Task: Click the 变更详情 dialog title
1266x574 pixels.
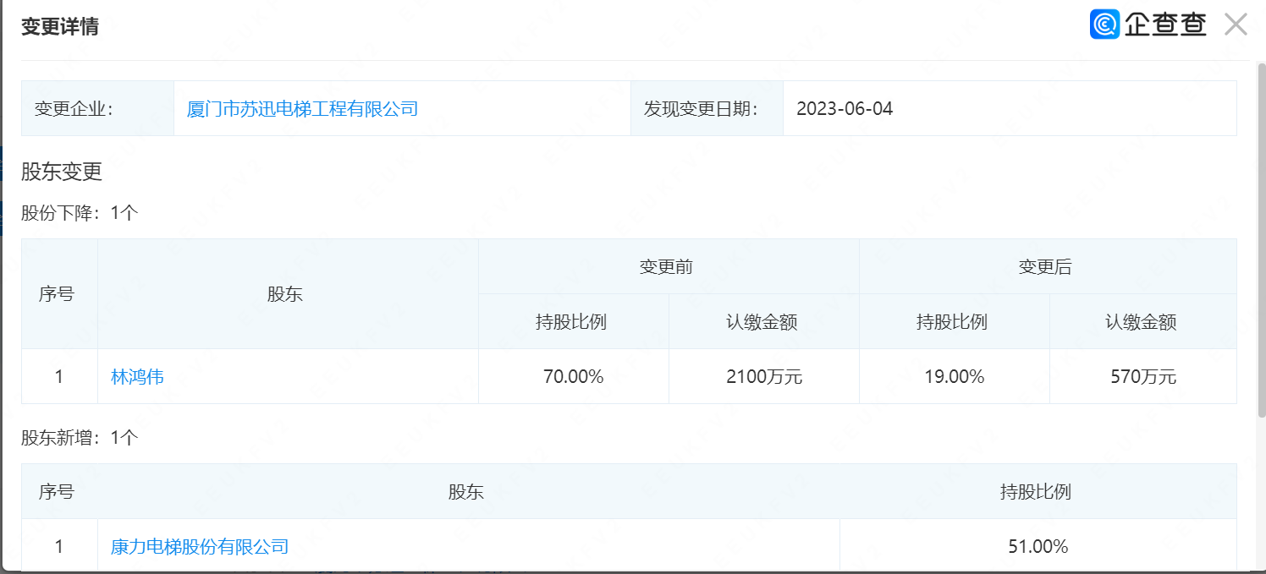Action: [60, 27]
